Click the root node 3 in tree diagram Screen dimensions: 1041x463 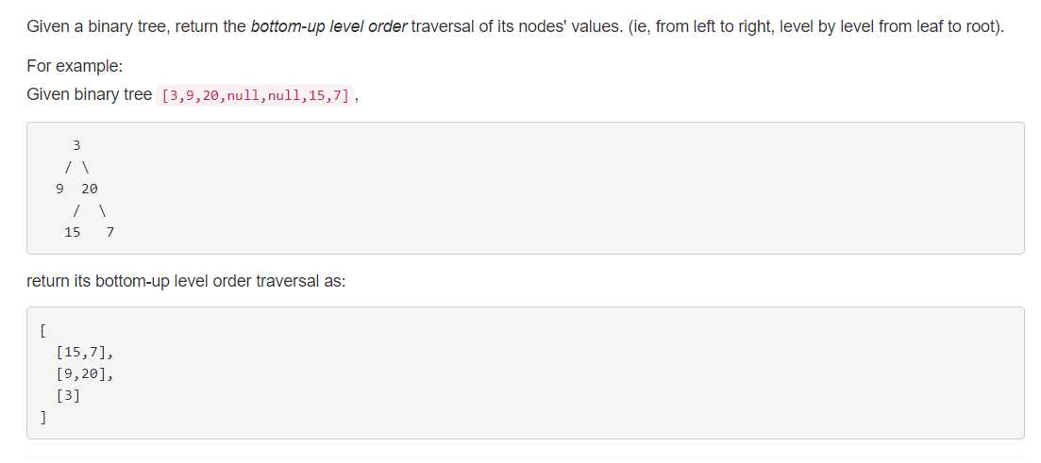76,145
